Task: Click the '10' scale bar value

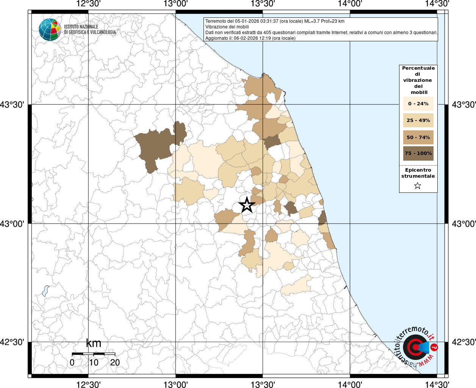Action: pyautogui.click(x=94, y=362)
